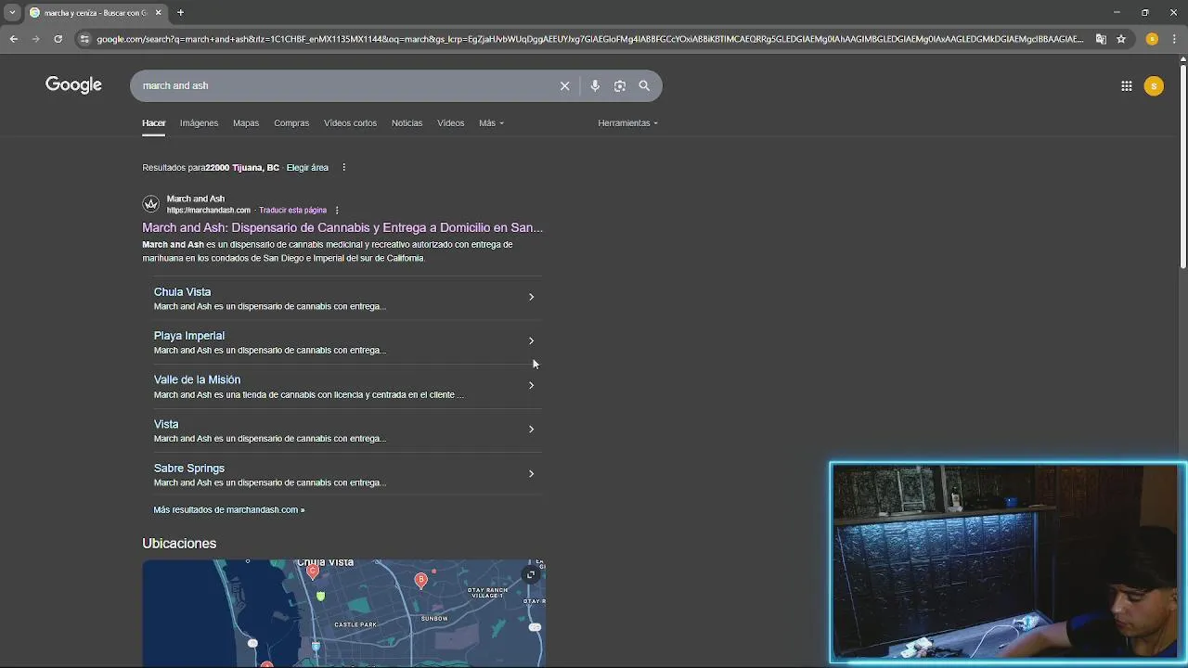Image resolution: width=1188 pixels, height=668 pixels.
Task: Submit search with magnifier icon
Action: [644, 85]
